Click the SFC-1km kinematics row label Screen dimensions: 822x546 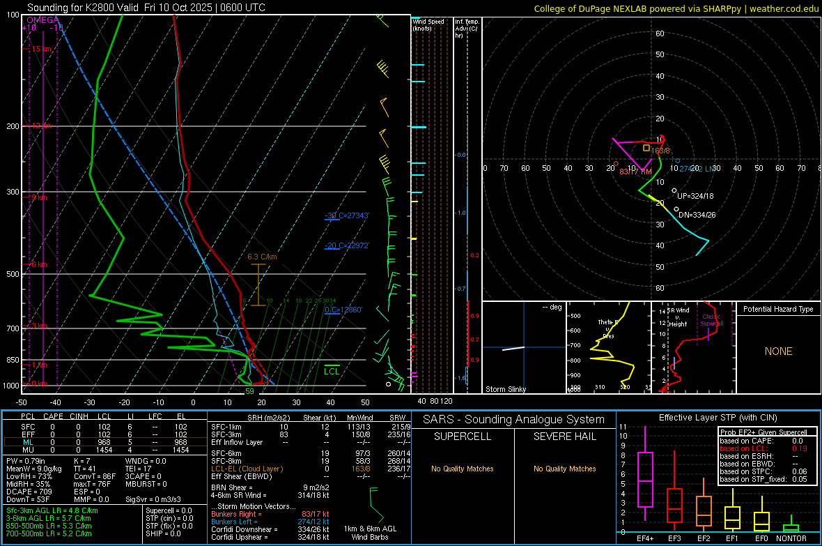(x=226, y=427)
